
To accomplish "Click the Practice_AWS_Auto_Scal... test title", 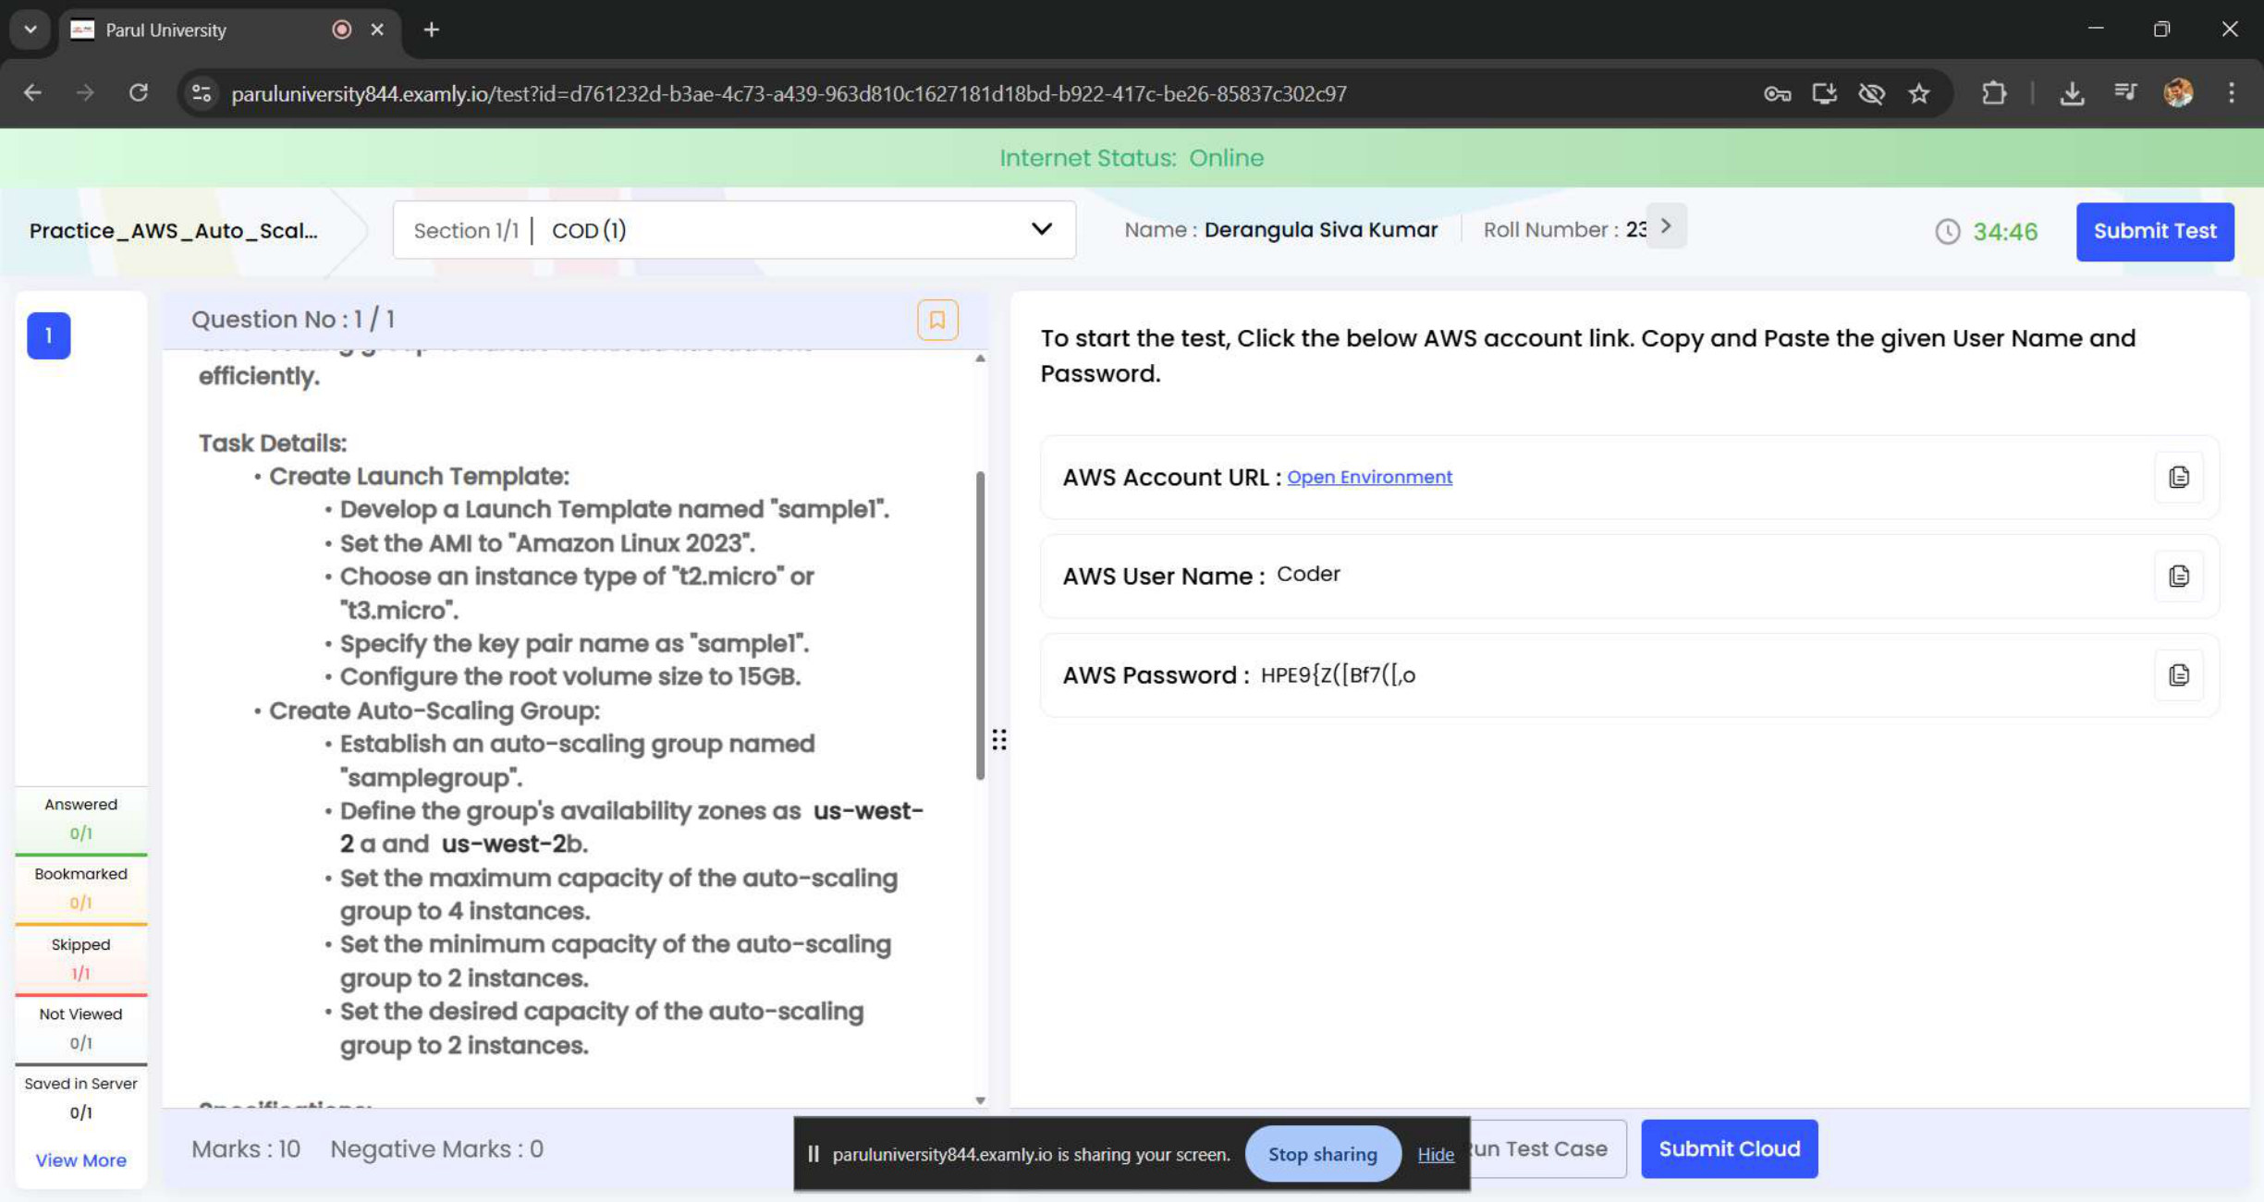I will point(174,230).
